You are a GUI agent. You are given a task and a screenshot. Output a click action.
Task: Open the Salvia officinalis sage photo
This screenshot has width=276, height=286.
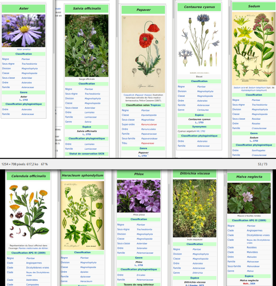86,46
